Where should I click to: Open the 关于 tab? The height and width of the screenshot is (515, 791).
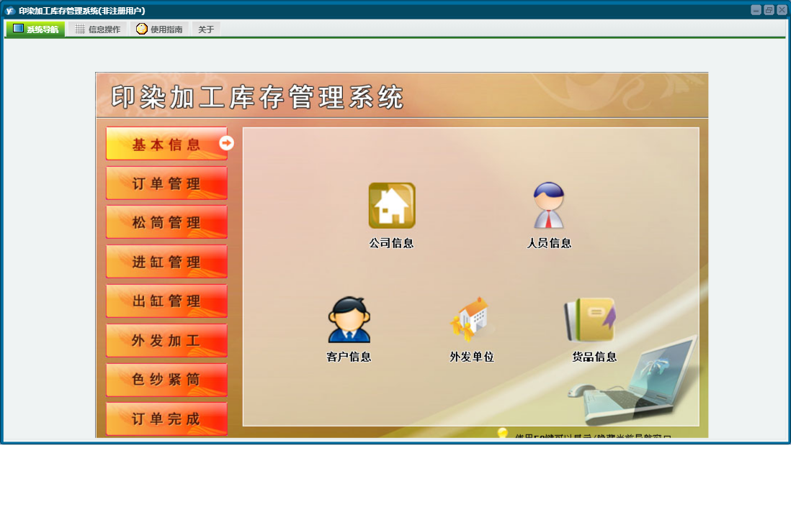(x=206, y=29)
